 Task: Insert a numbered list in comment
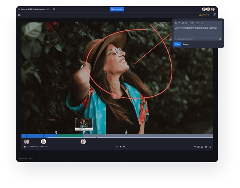tap(197, 23)
